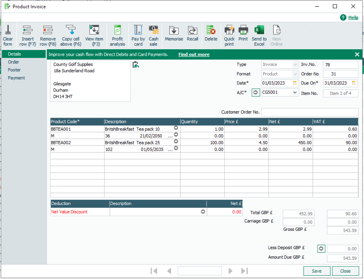
Task: Run Quick print
Action: click(229, 35)
